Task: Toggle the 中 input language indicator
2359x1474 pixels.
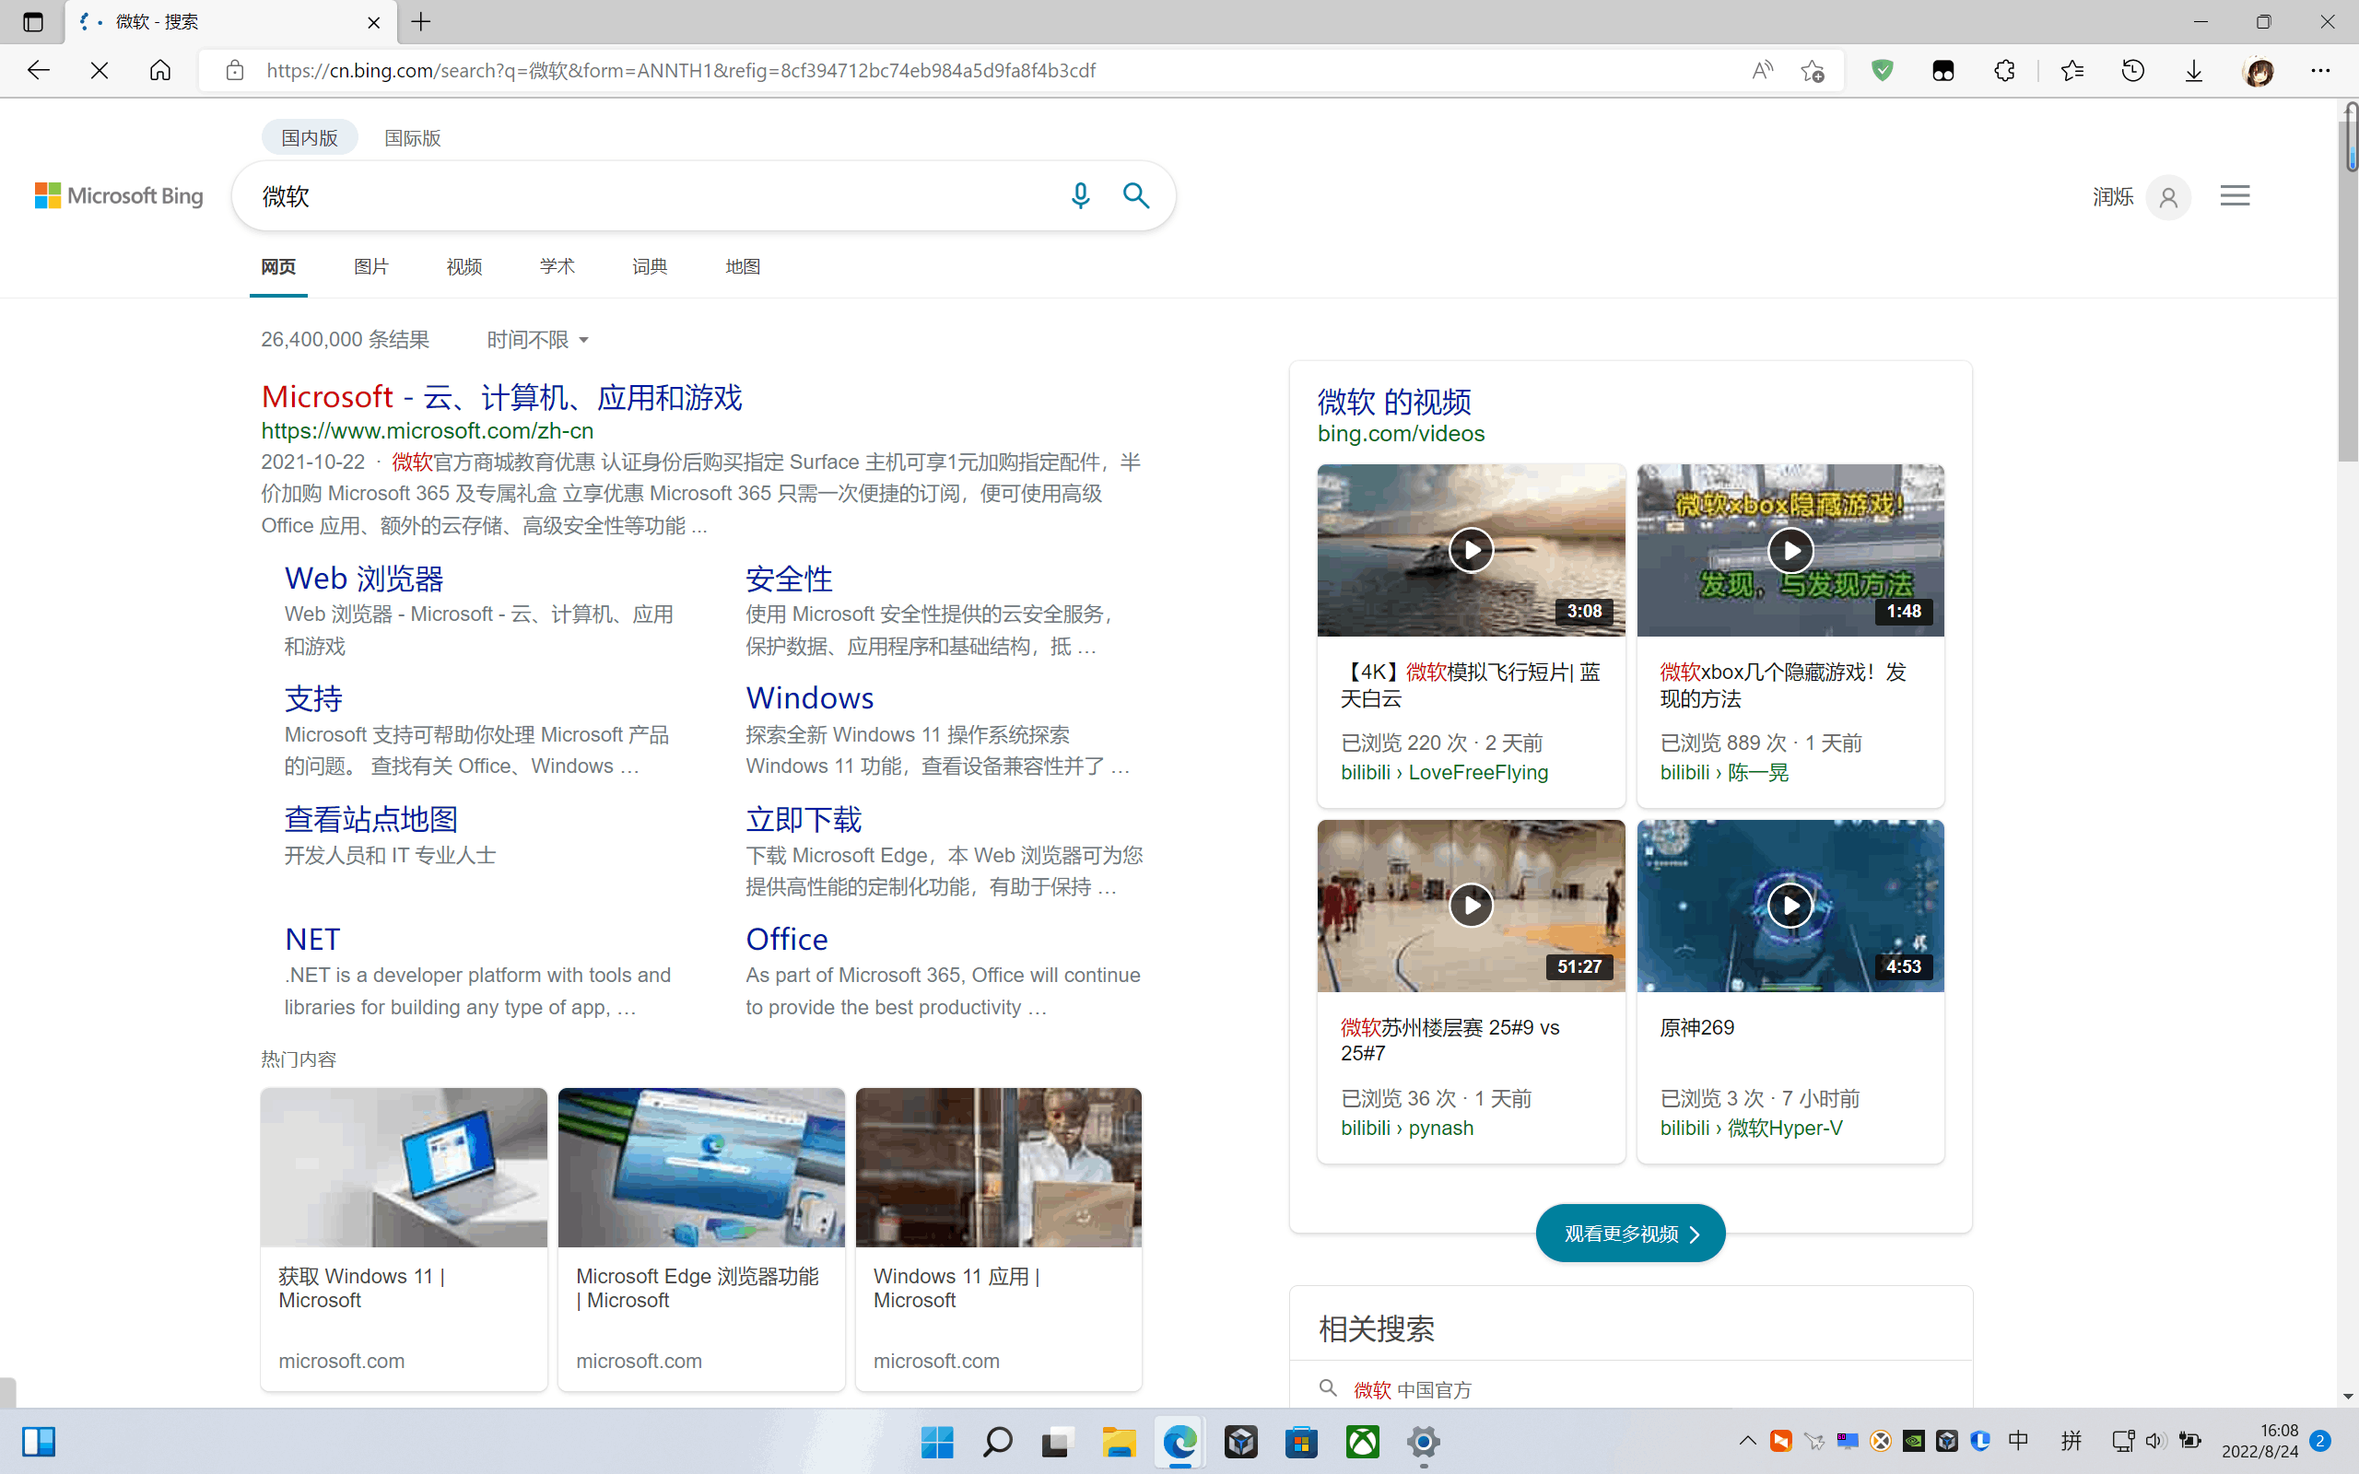Action: click(2018, 1440)
